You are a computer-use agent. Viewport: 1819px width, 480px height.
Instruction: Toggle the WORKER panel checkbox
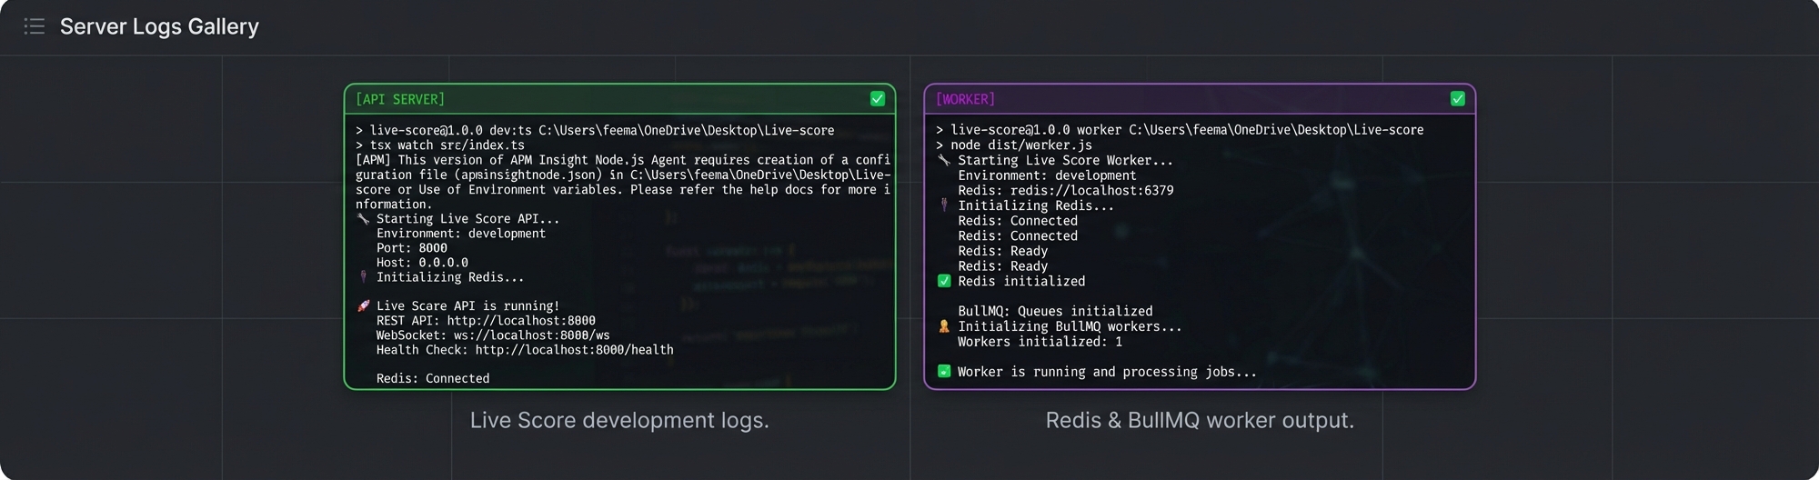coord(1457,99)
